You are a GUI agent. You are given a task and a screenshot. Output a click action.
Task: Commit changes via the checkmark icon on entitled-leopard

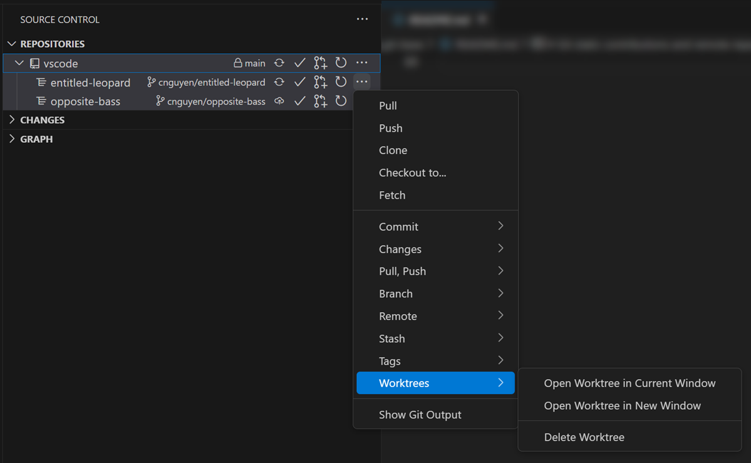click(299, 81)
